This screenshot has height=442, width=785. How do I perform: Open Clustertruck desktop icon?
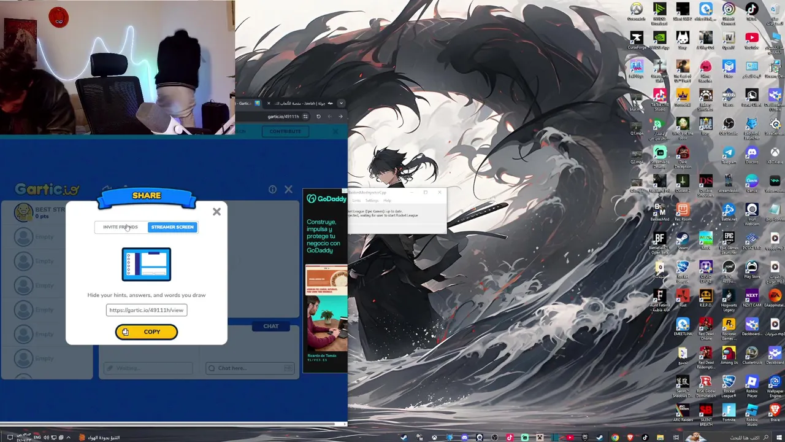(x=752, y=356)
